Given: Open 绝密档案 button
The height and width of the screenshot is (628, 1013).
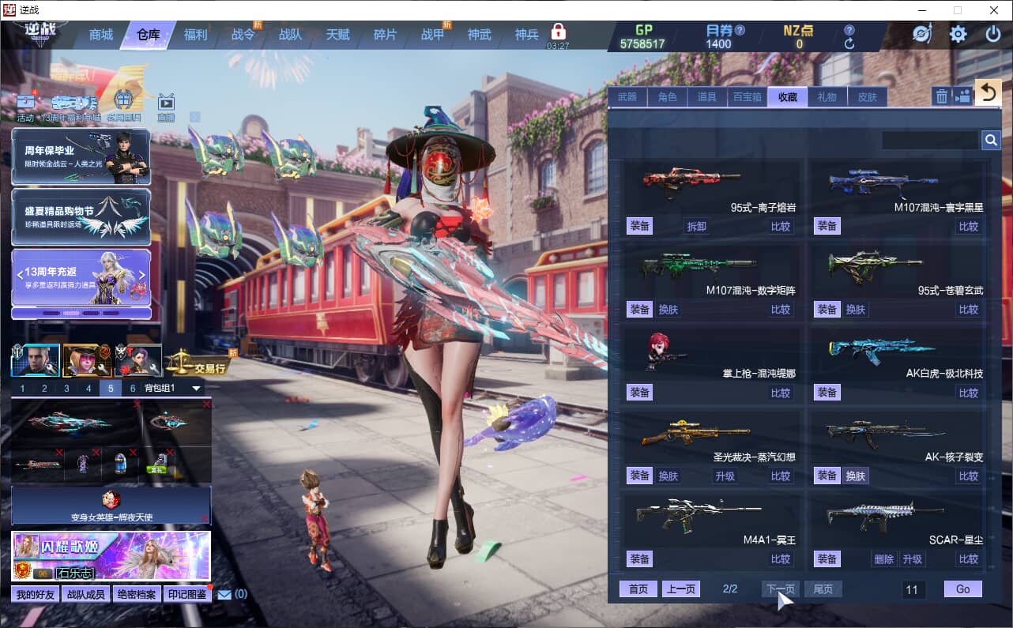Looking at the screenshot, I should click(x=136, y=594).
